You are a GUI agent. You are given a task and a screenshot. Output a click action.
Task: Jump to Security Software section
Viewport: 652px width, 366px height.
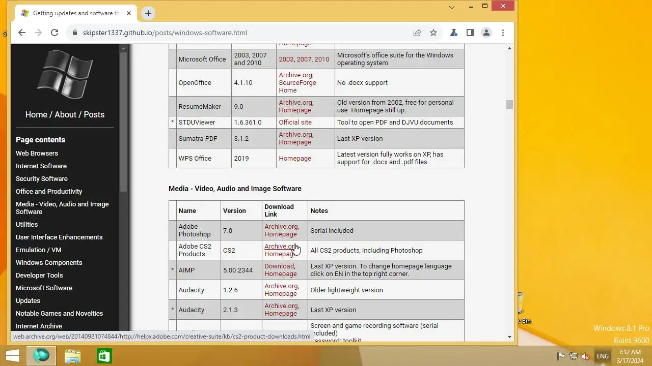click(42, 178)
